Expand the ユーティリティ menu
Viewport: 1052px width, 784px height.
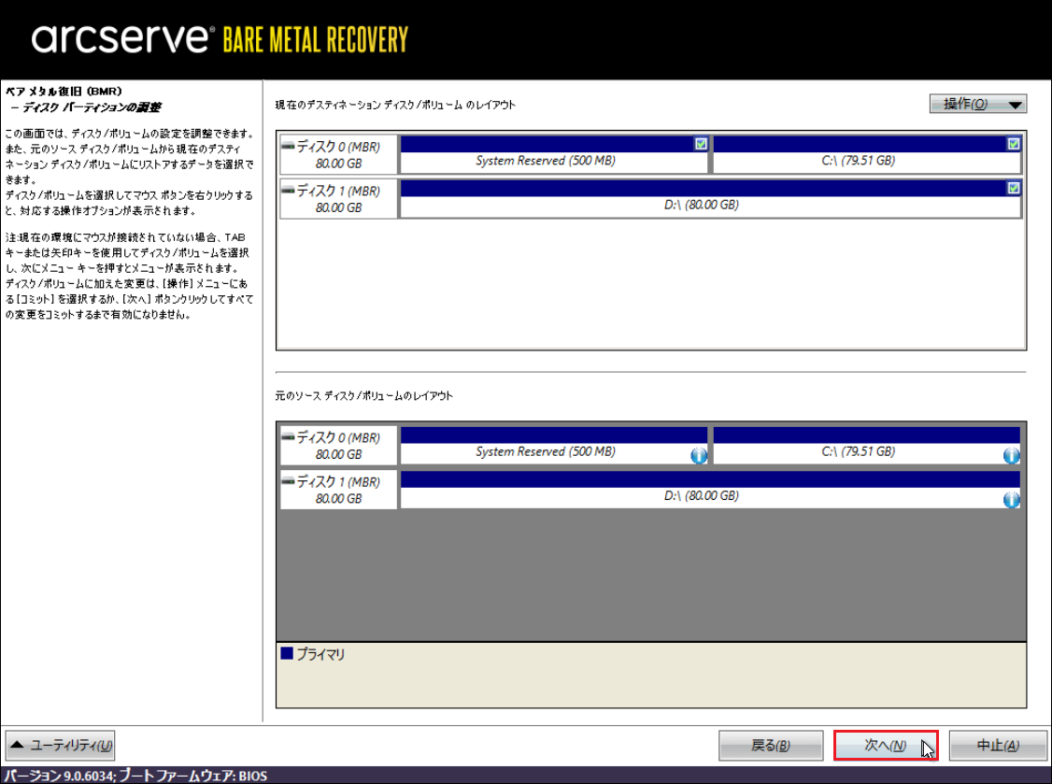click(x=61, y=745)
